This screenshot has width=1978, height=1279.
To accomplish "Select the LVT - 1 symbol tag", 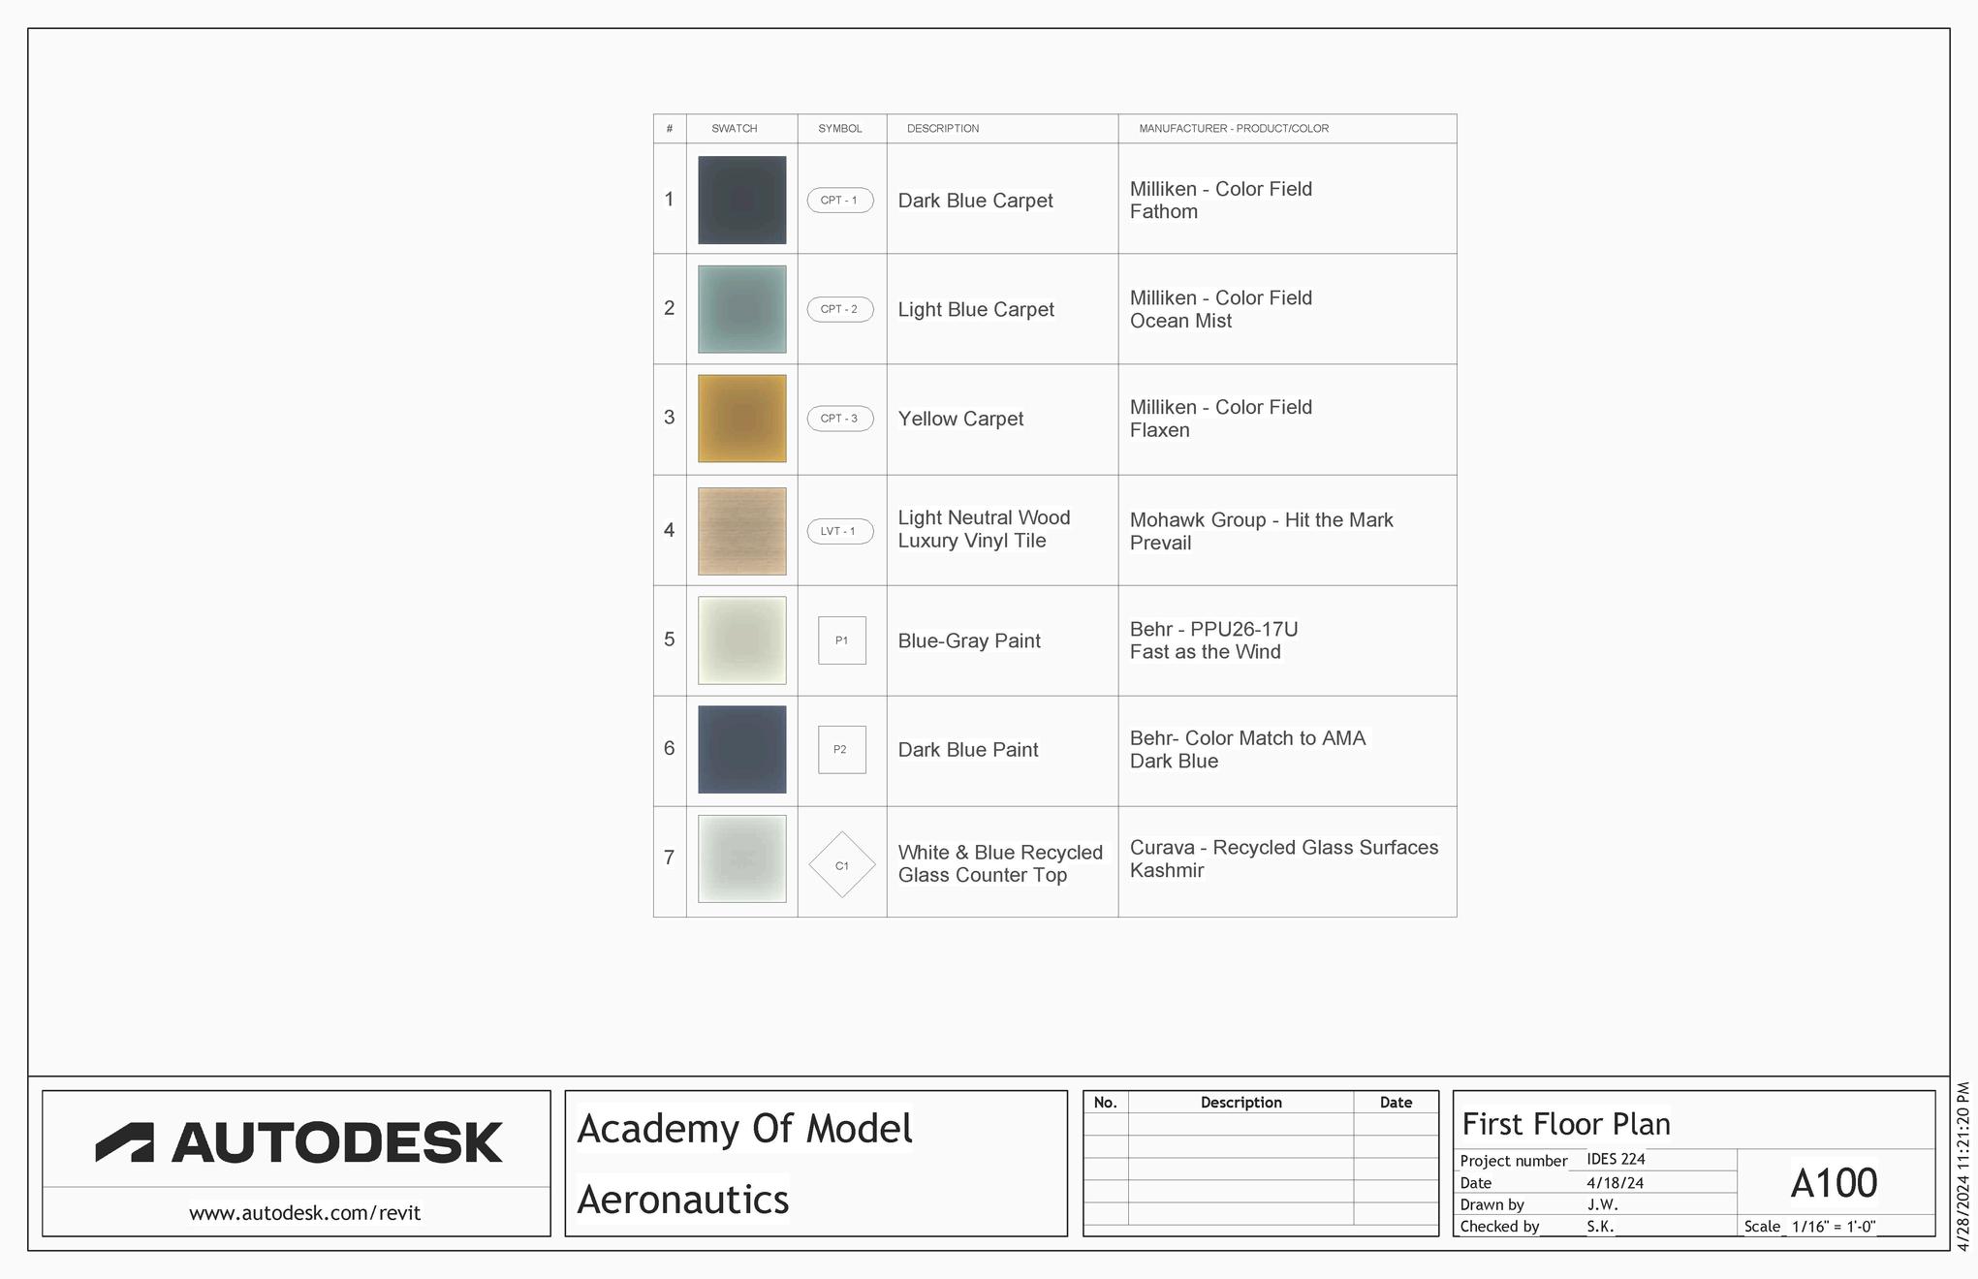I will [839, 531].
